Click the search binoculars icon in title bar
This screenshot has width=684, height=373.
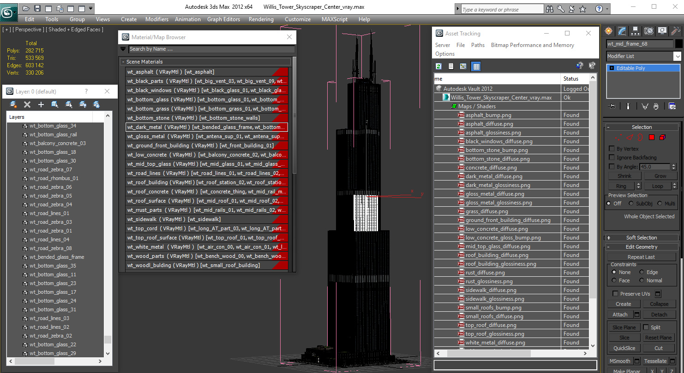[x=550, y=9]
